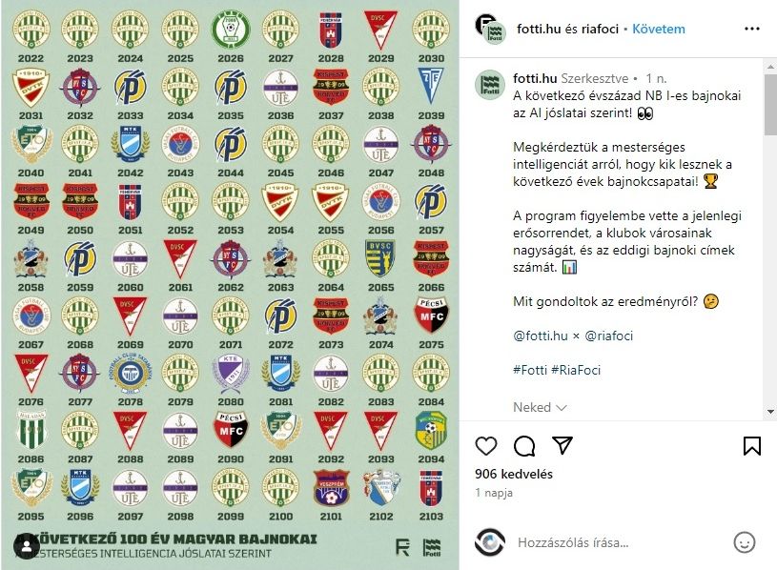
Task: Open comments via the speech bubble icon
Action: 524,446
